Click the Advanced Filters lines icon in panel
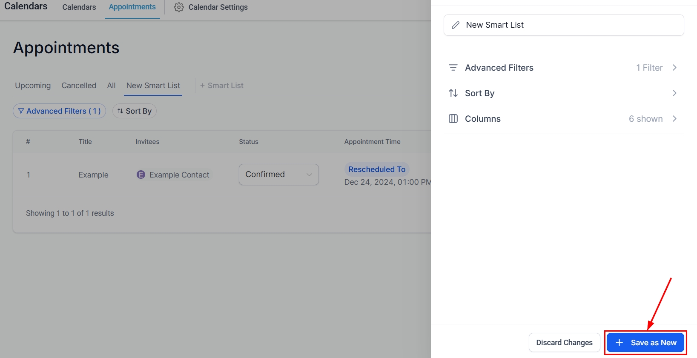The image size is (697, 358). pyautogui.click(x=453, y=68)
